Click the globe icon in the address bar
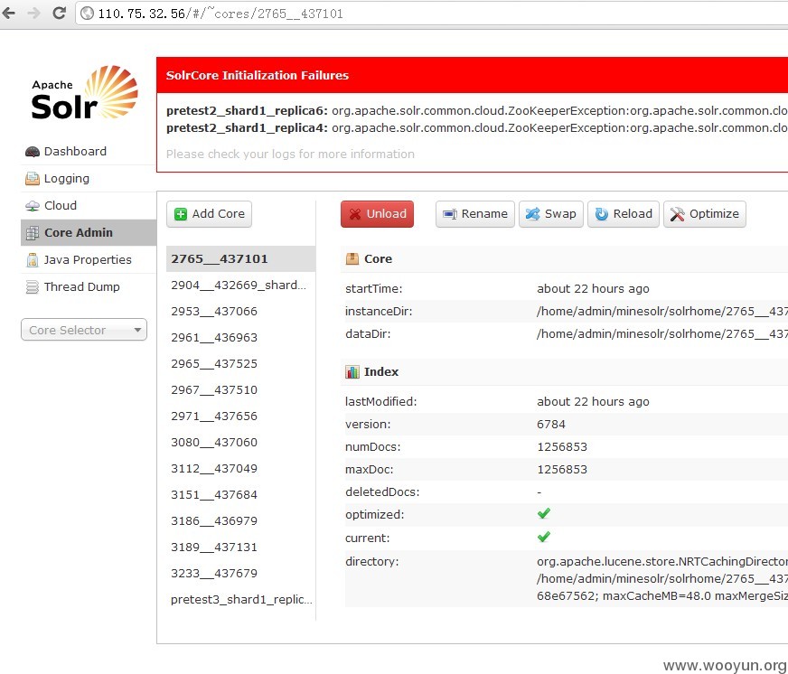 88,13
